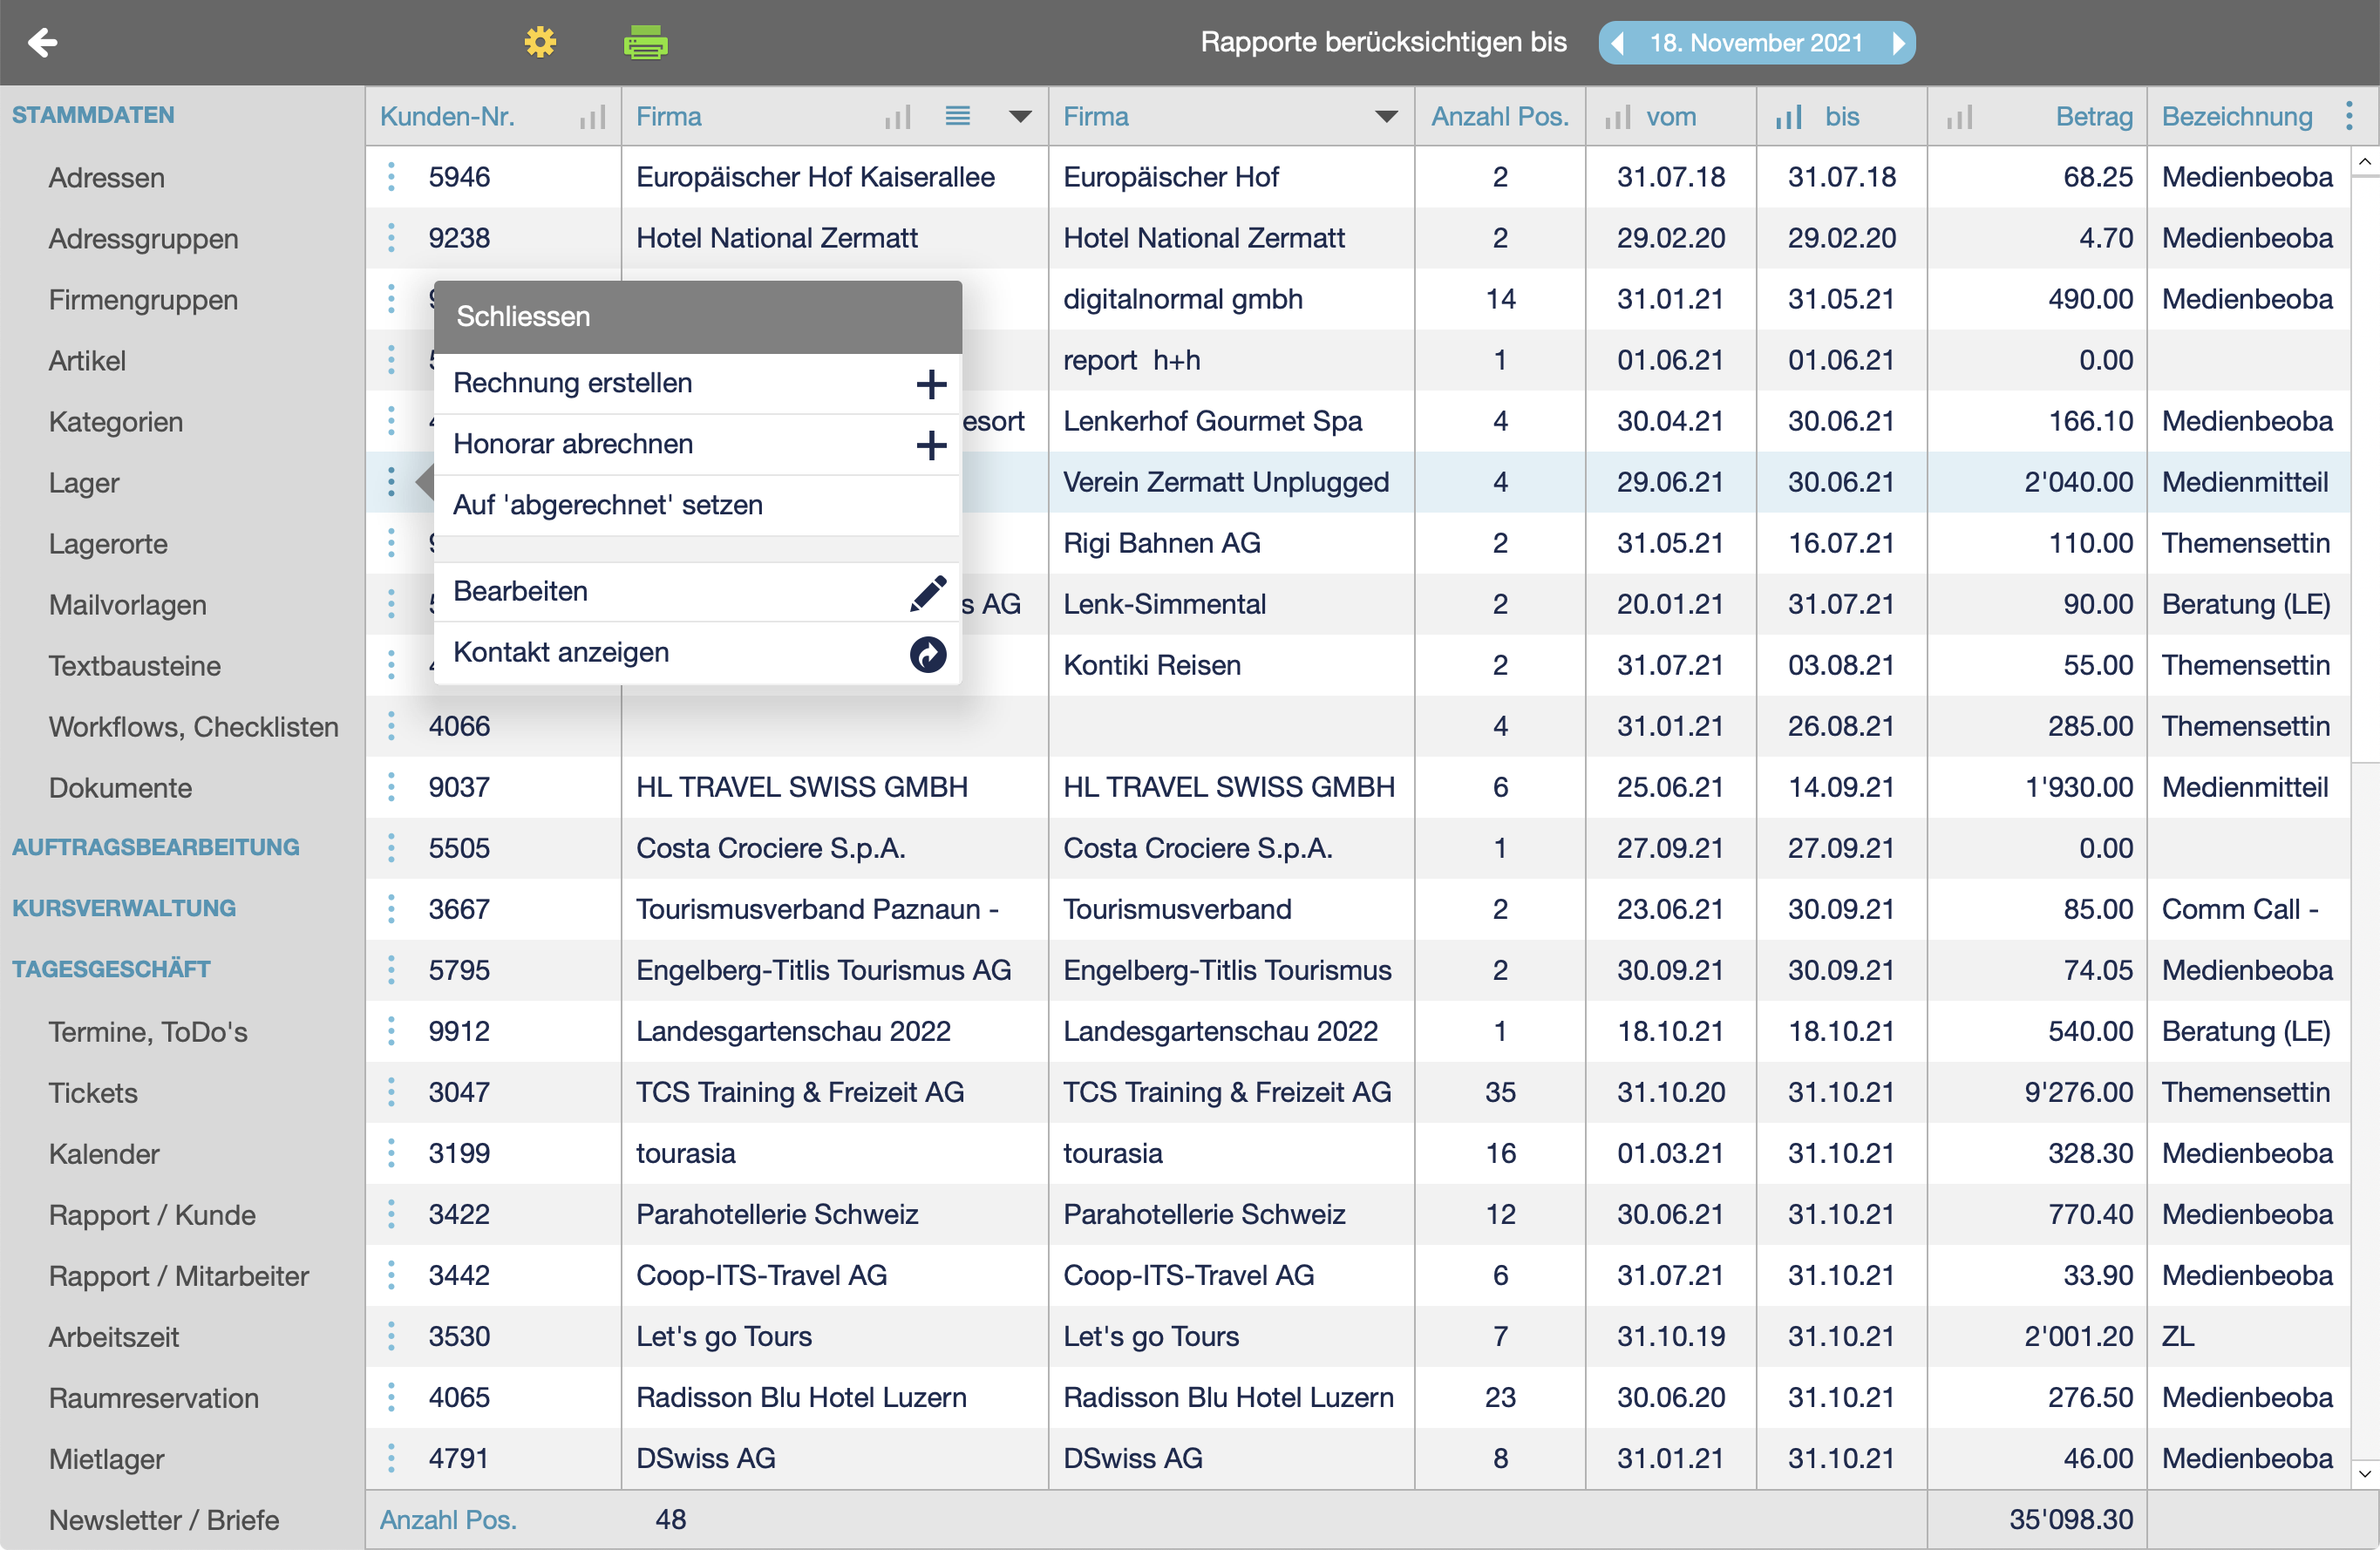The image size is (2380, 1550).
Task: Open settings via yellow gear icon
Action: pos(540,42)
